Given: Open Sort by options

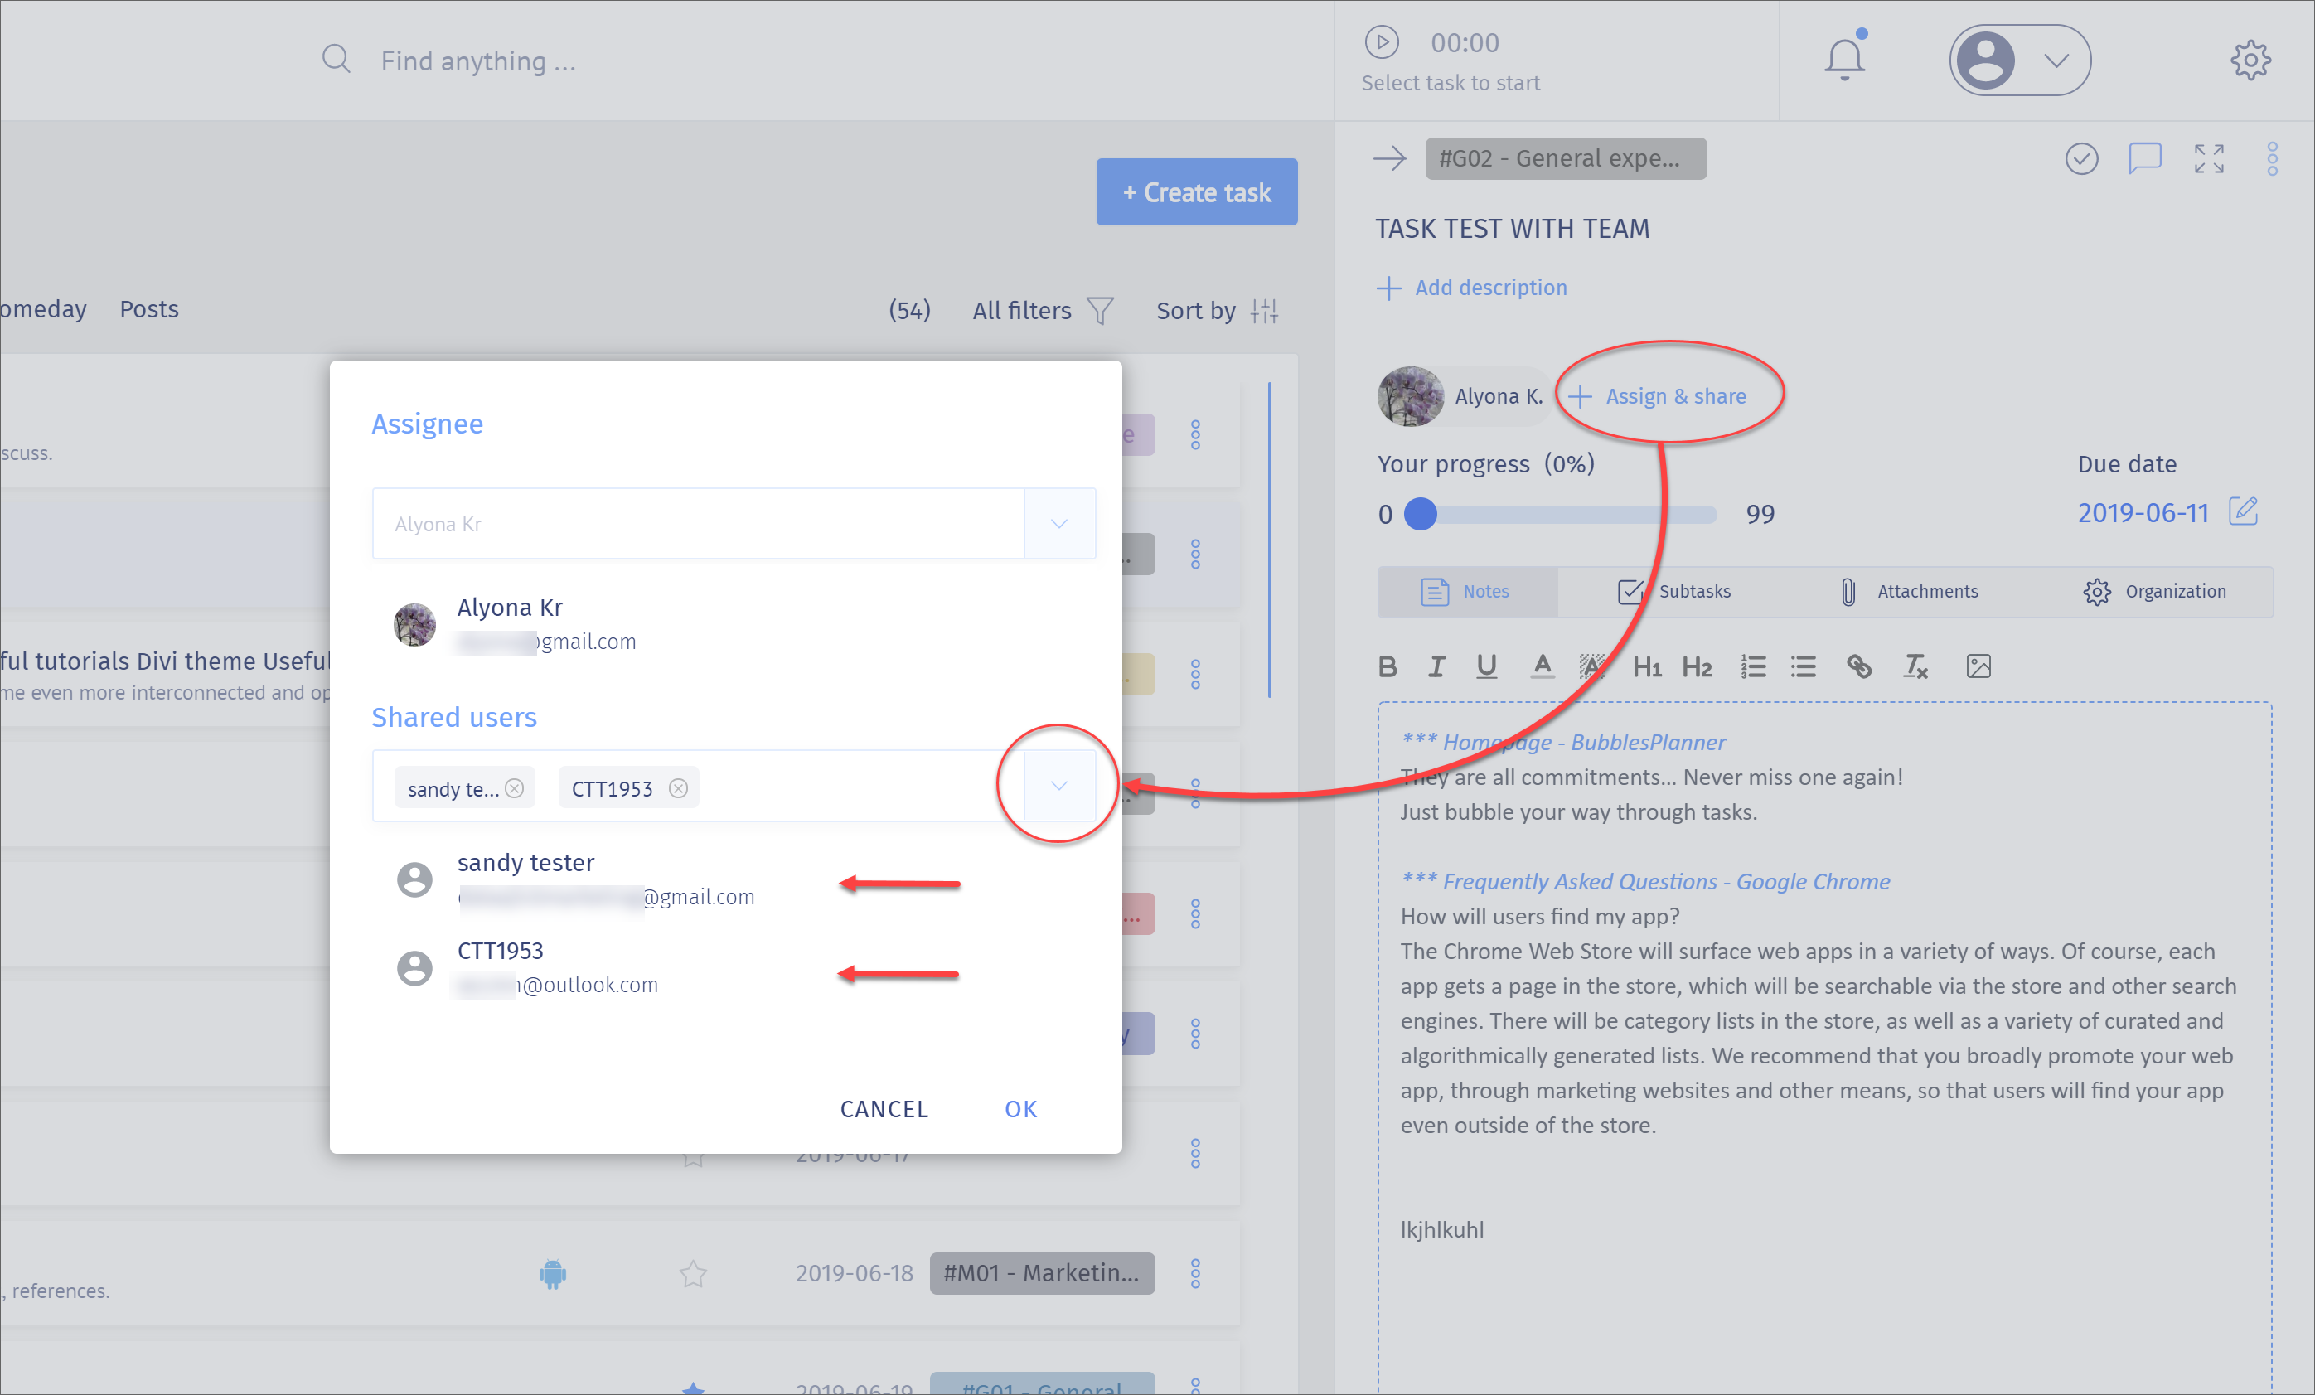Looking at the screenshot, I should coord(1218,311).
